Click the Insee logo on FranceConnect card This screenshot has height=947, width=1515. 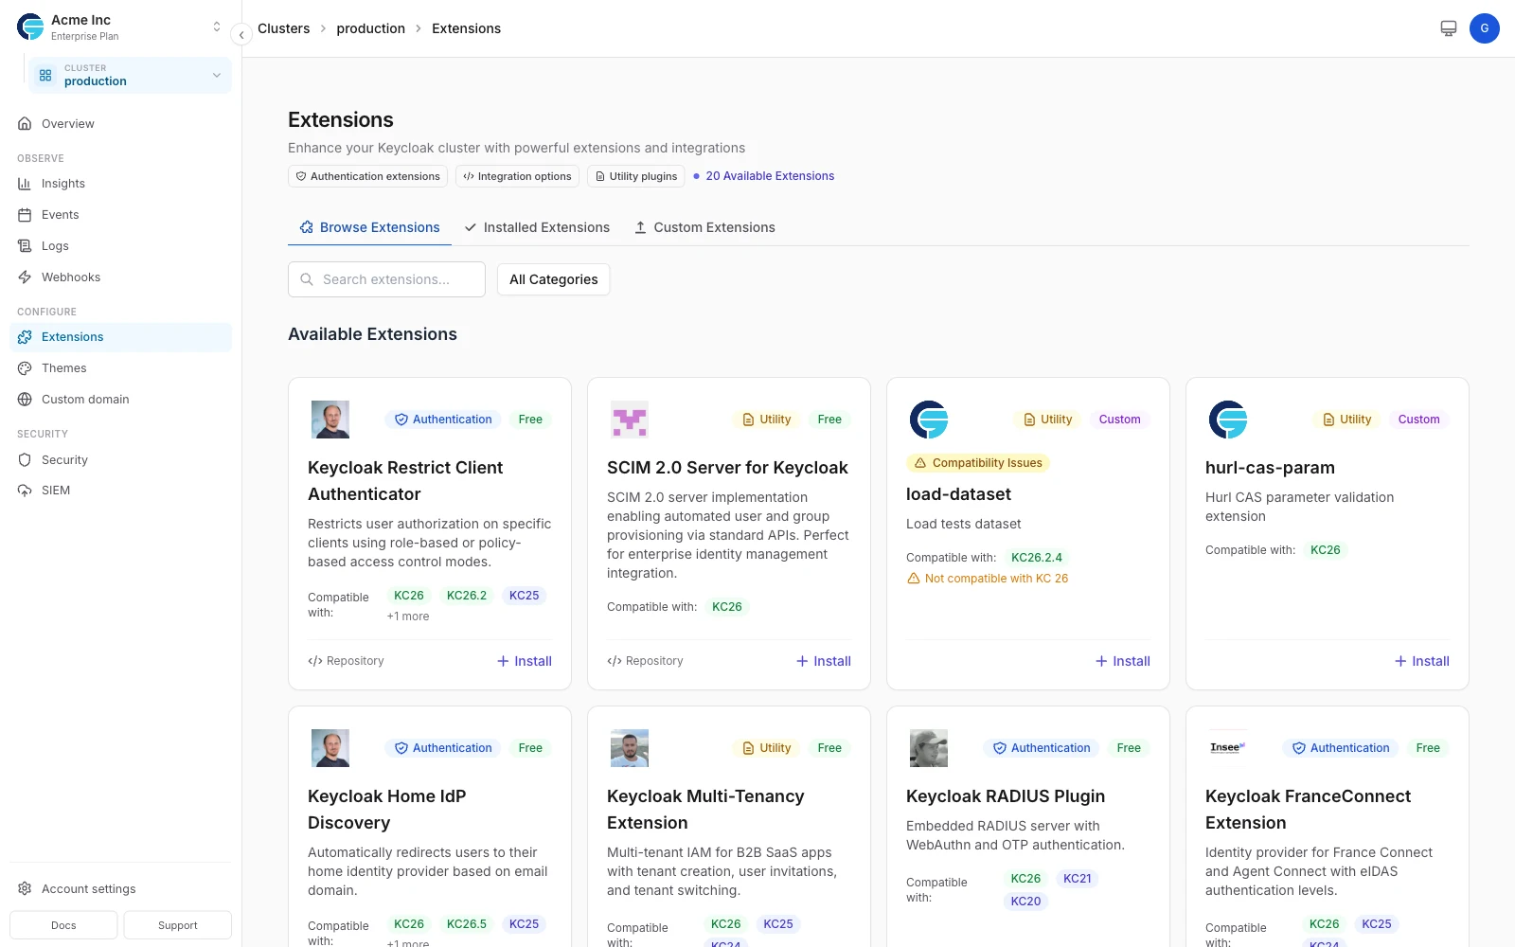click(1228, 748)
